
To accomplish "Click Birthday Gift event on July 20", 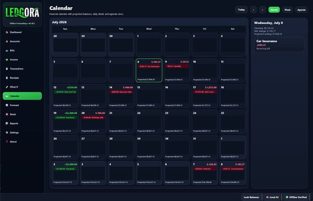I will click(93, 118).
